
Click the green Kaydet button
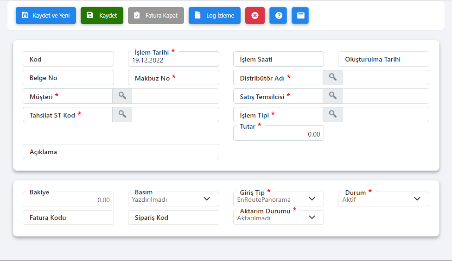pos(102,15)
